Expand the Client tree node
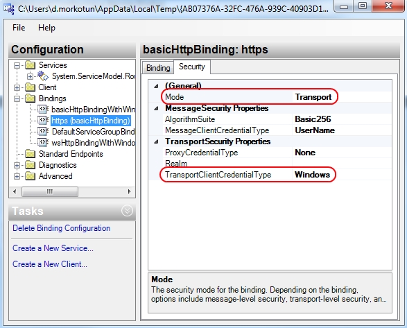This screenshot has width=407, height=328. (17, 88)
